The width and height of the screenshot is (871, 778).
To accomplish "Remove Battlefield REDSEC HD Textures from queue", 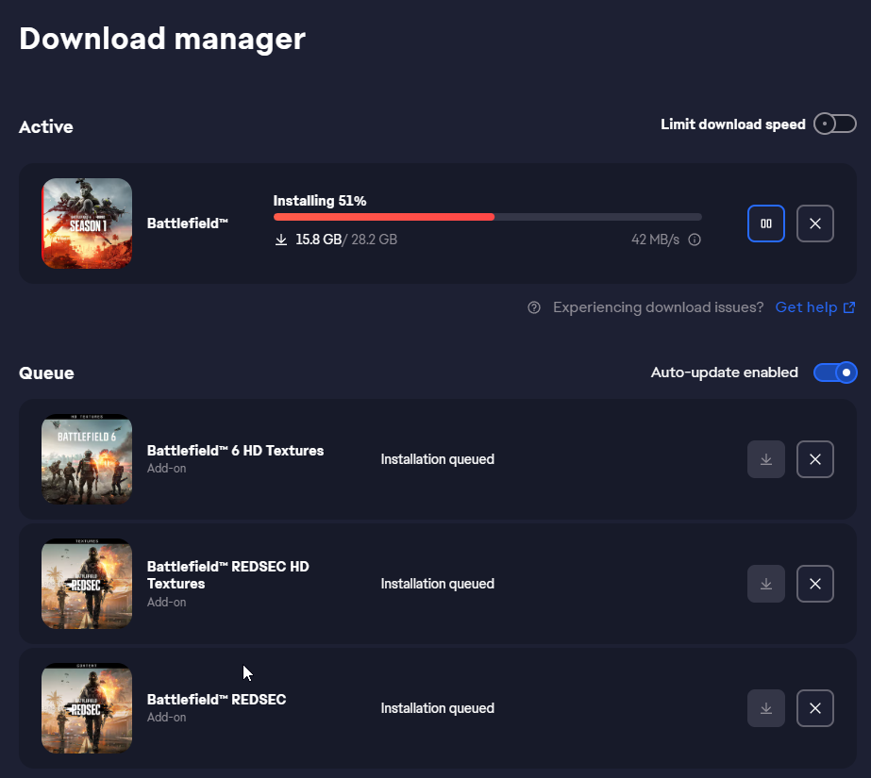I will [814, 584].
